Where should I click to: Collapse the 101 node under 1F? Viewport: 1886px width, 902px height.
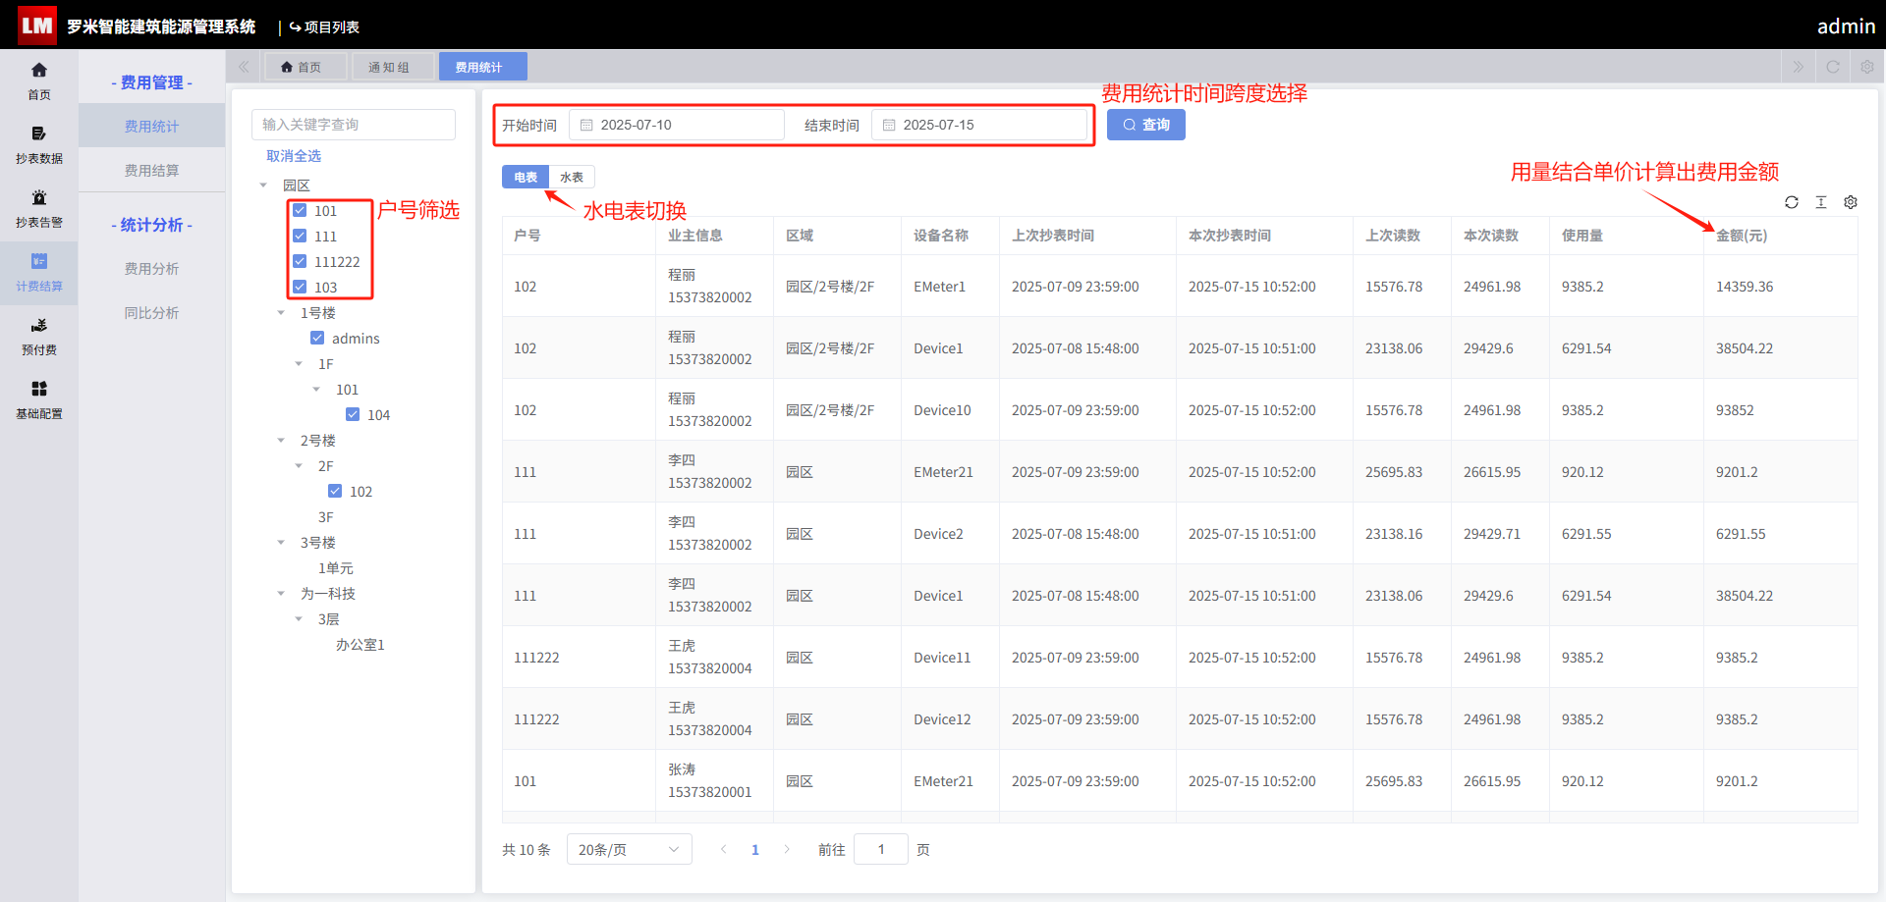click(x=316, y=389)
